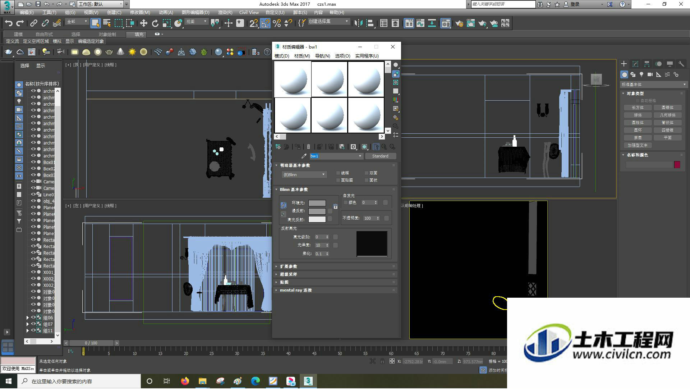Open Firefox from the taskbar
Viewport: 690px width, 389px height.
point(185,381)
